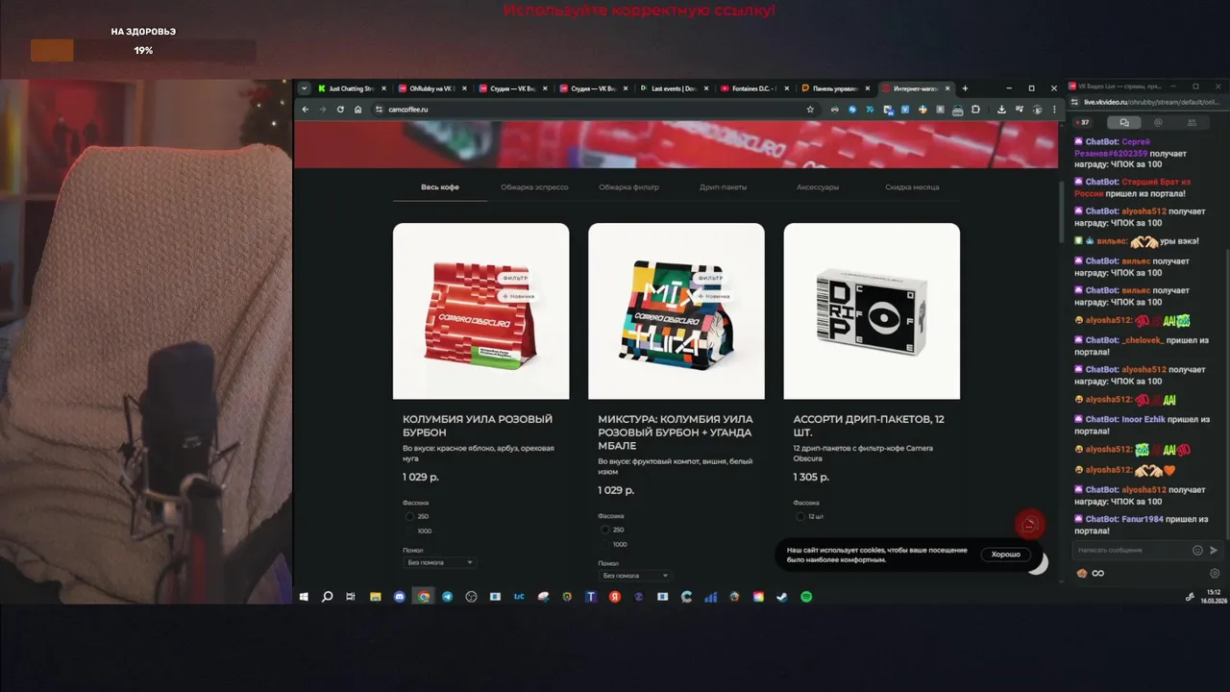
Task: Open the Дрип-пакеты category
Action: point(724,187)
